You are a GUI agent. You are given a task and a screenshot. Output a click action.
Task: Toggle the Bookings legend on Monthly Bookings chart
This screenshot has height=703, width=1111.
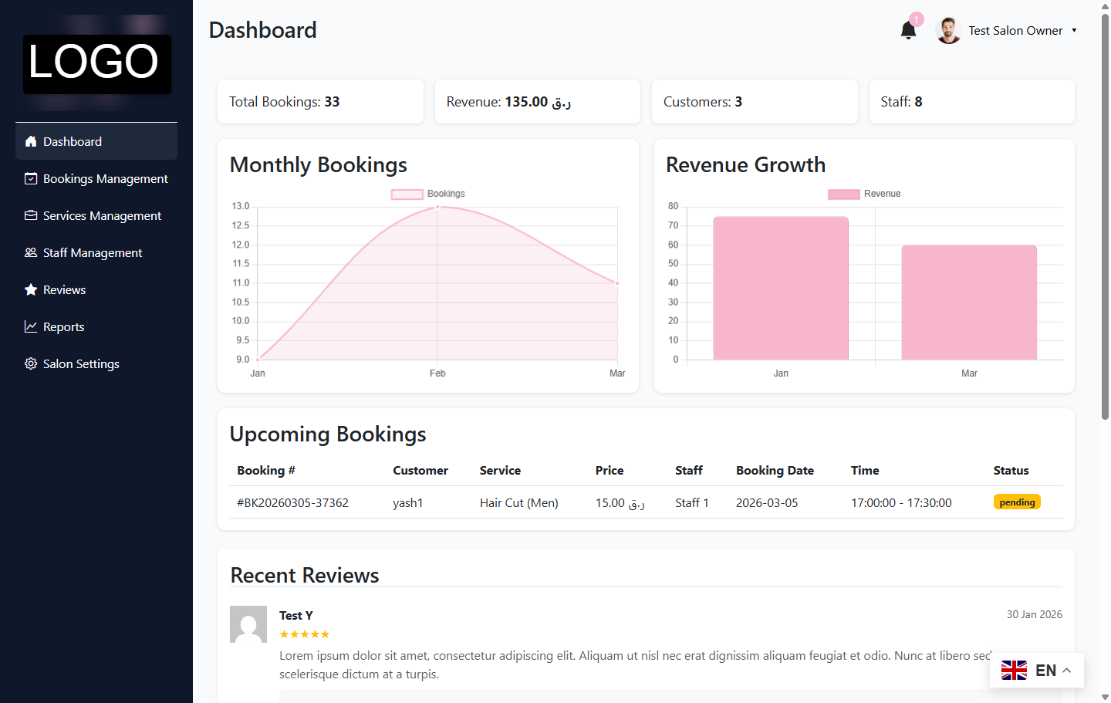click(427, 194)
